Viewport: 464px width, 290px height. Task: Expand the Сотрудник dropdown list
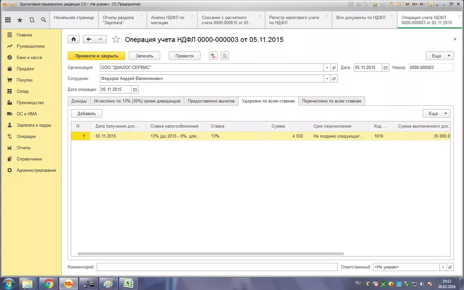click(x=327, y=78)
